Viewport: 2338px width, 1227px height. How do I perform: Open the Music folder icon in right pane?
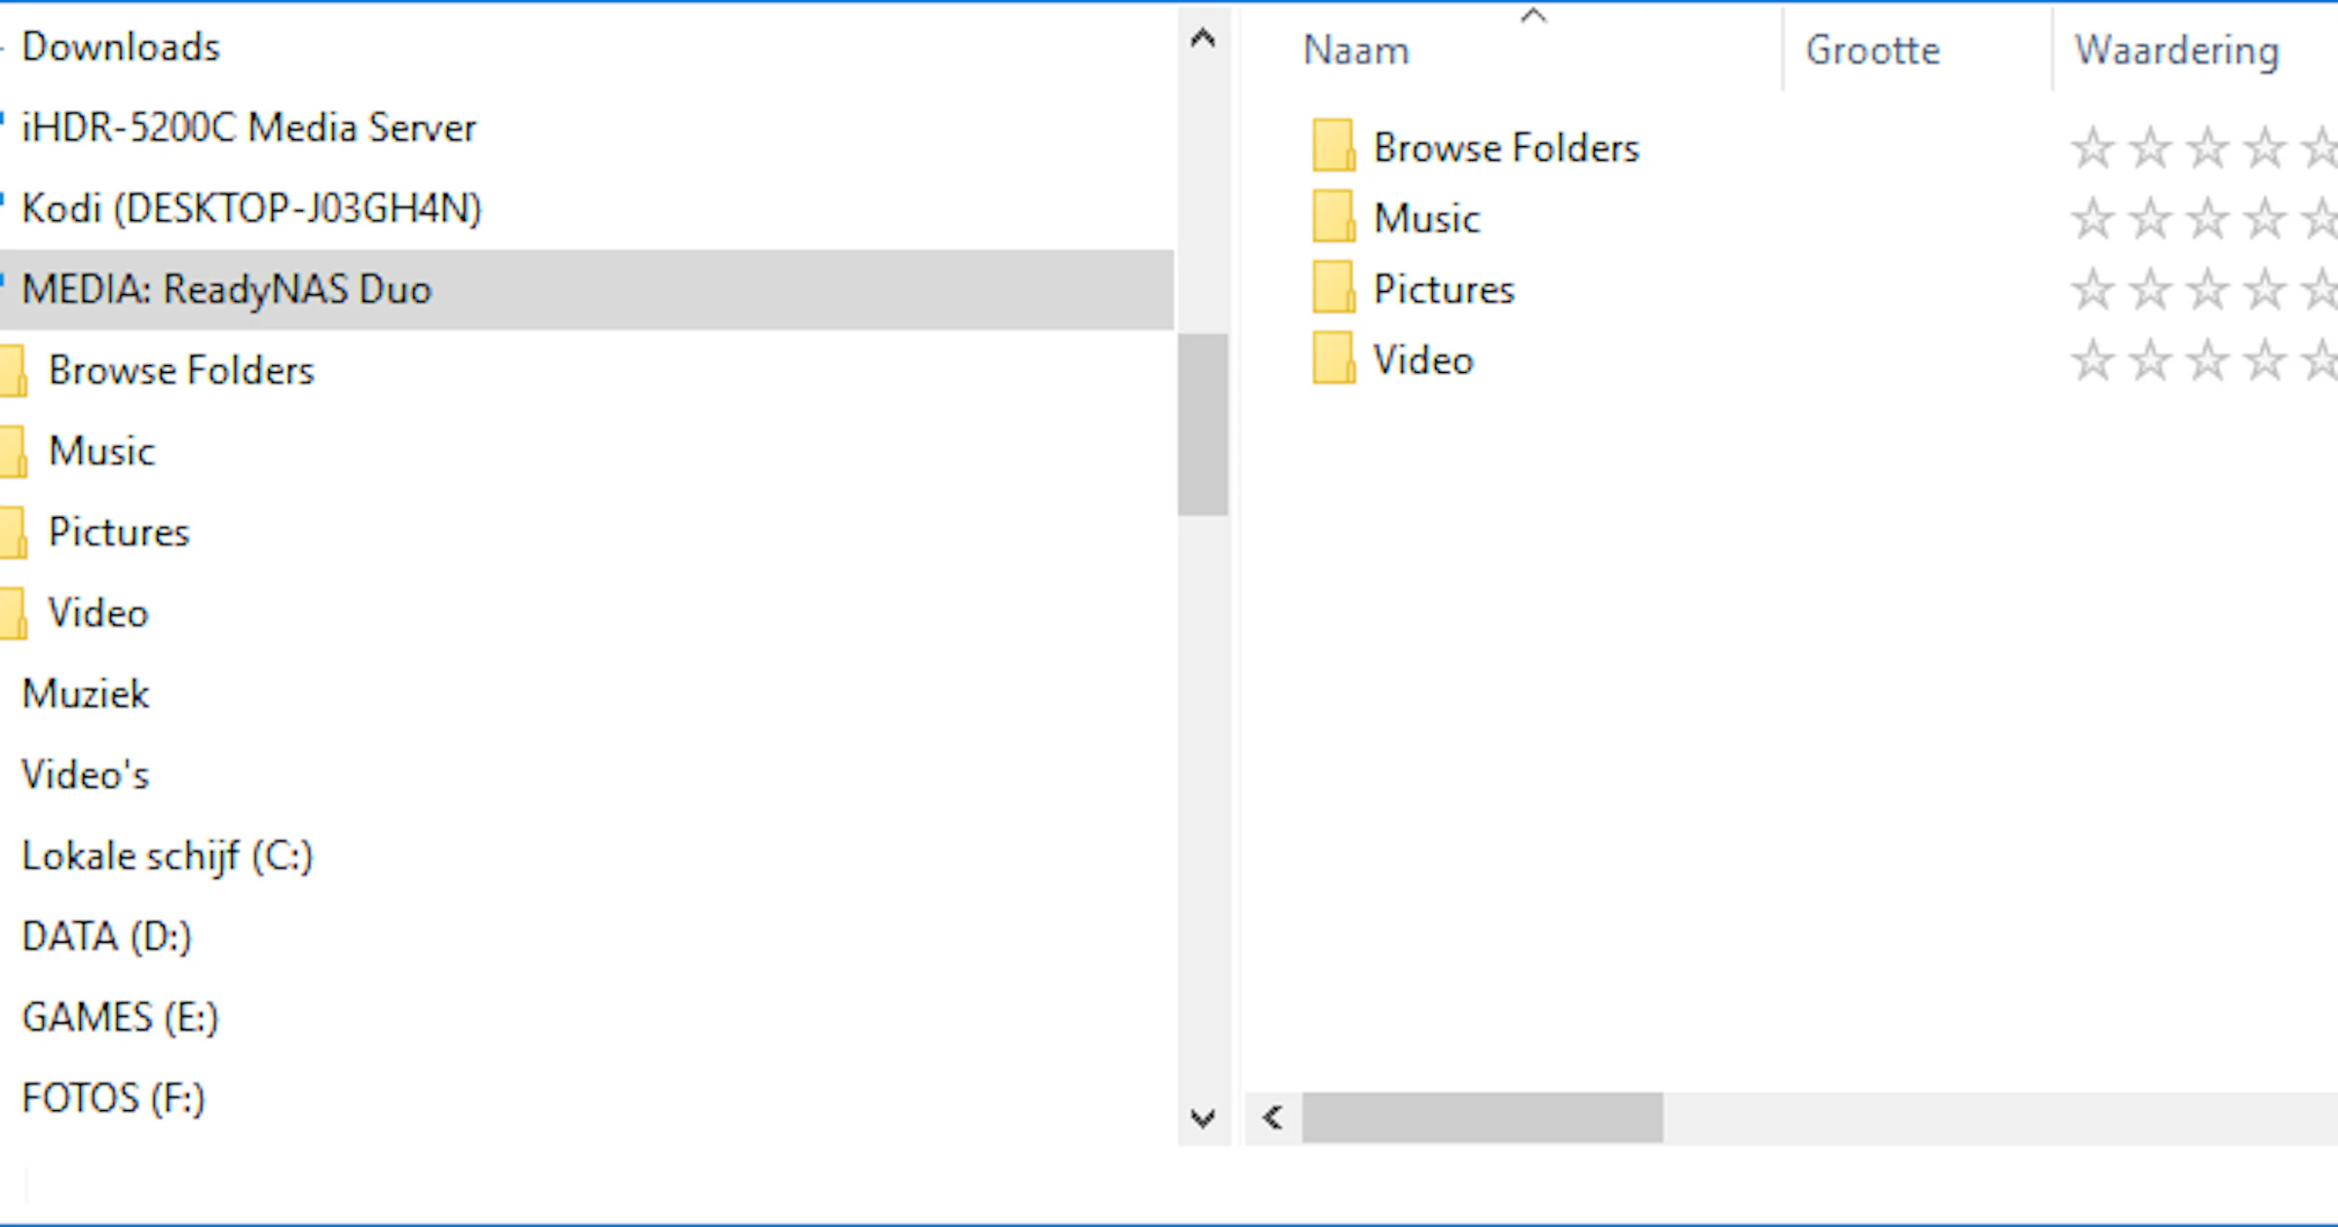(1335, 218)
